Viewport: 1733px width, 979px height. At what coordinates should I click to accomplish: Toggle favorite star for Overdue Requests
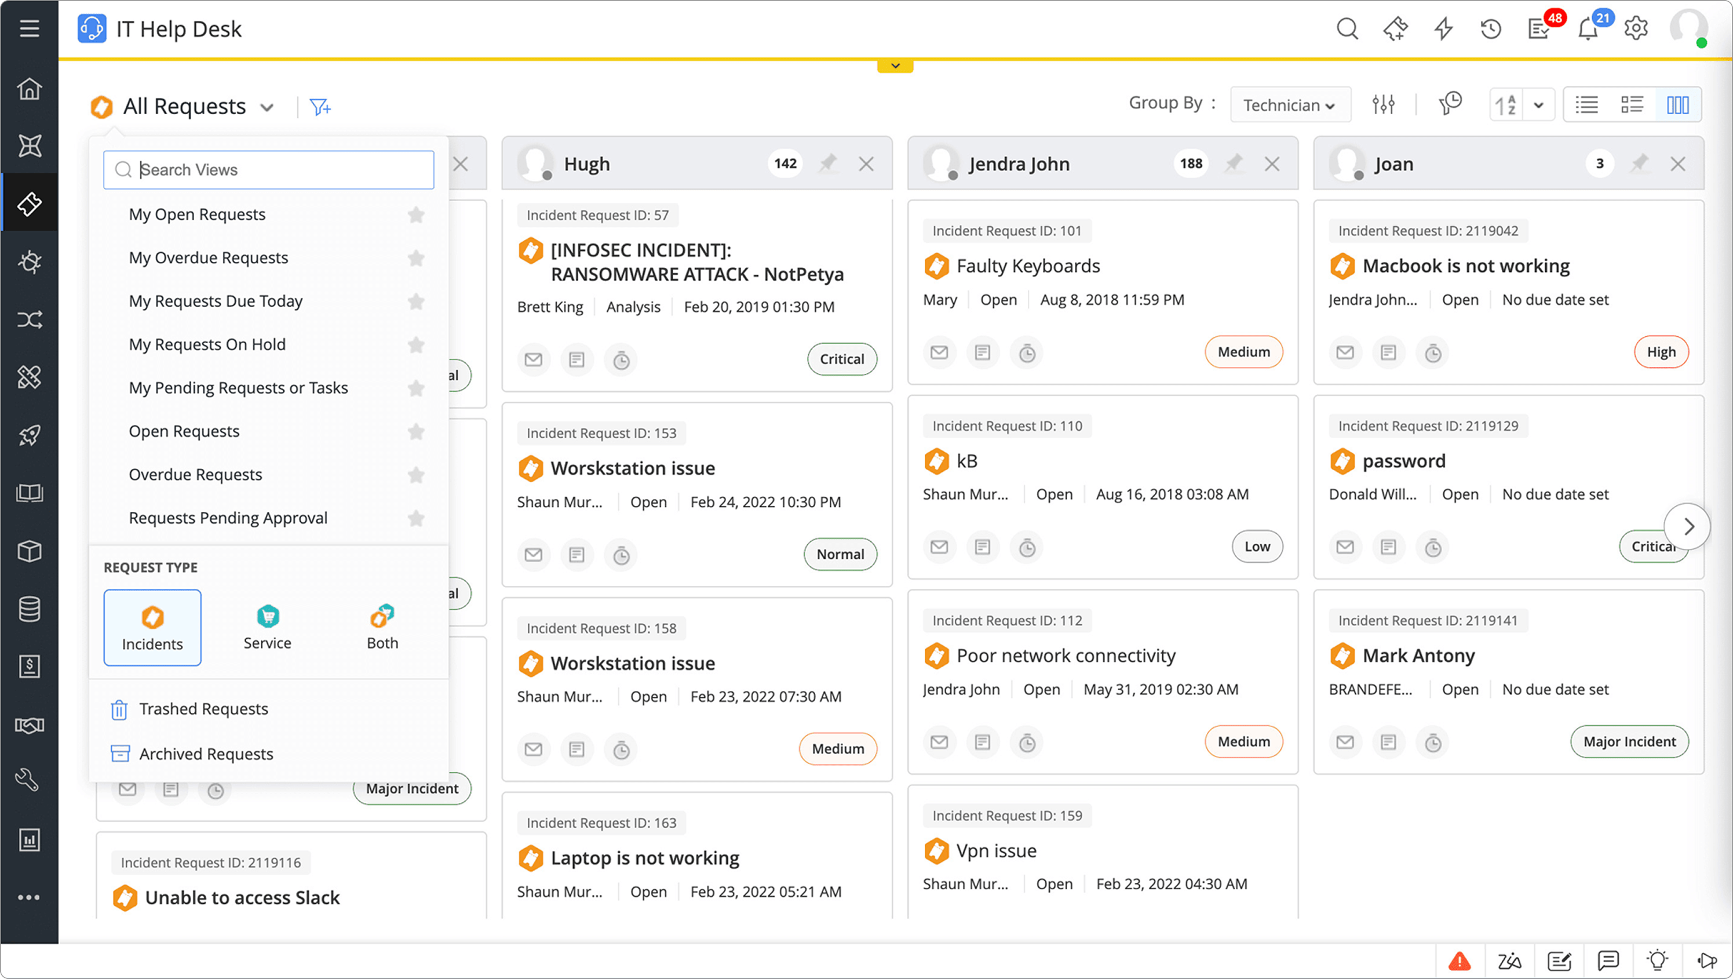coord(416,475)
